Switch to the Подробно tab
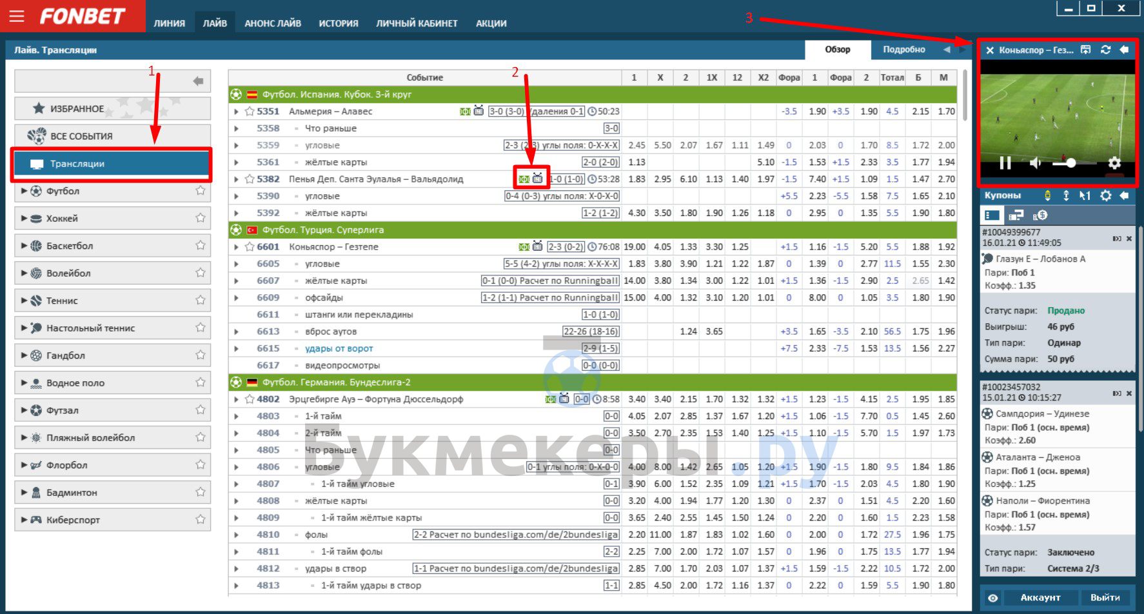The image size is (1144, 614). (904, 50)
